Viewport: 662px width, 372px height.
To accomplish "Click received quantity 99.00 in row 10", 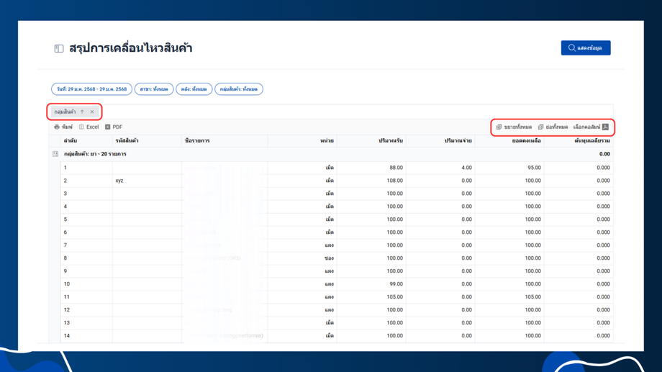I will click(x=396, y=284).
